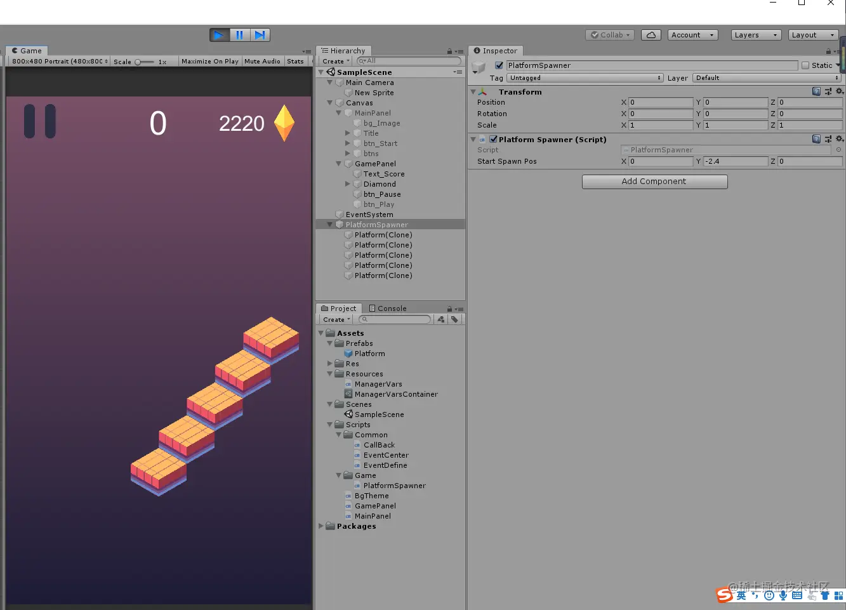Click the Add Component button

[654, 182]
